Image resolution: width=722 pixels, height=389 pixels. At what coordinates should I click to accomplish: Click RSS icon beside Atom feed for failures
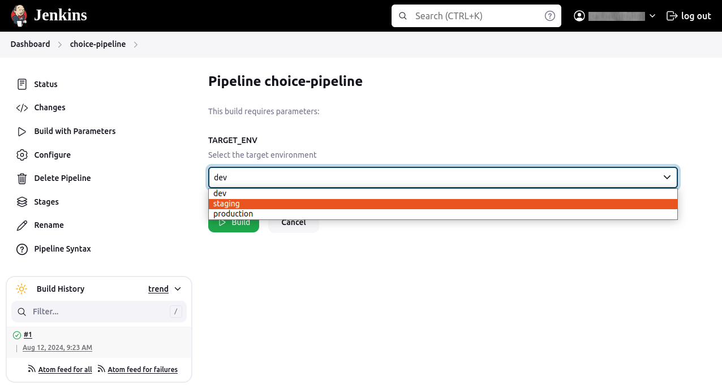pos(101,369)
